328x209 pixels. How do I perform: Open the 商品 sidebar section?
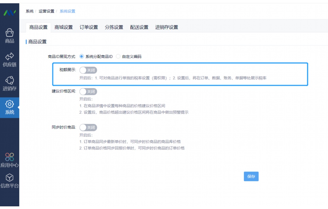tap(10, 36)
